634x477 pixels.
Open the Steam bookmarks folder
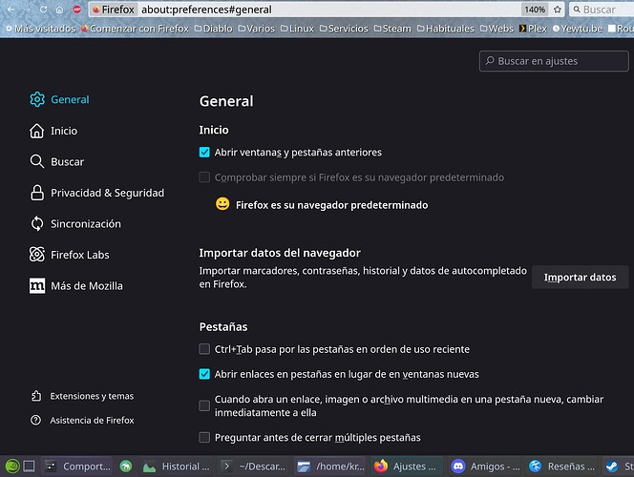tap(392, 29)
